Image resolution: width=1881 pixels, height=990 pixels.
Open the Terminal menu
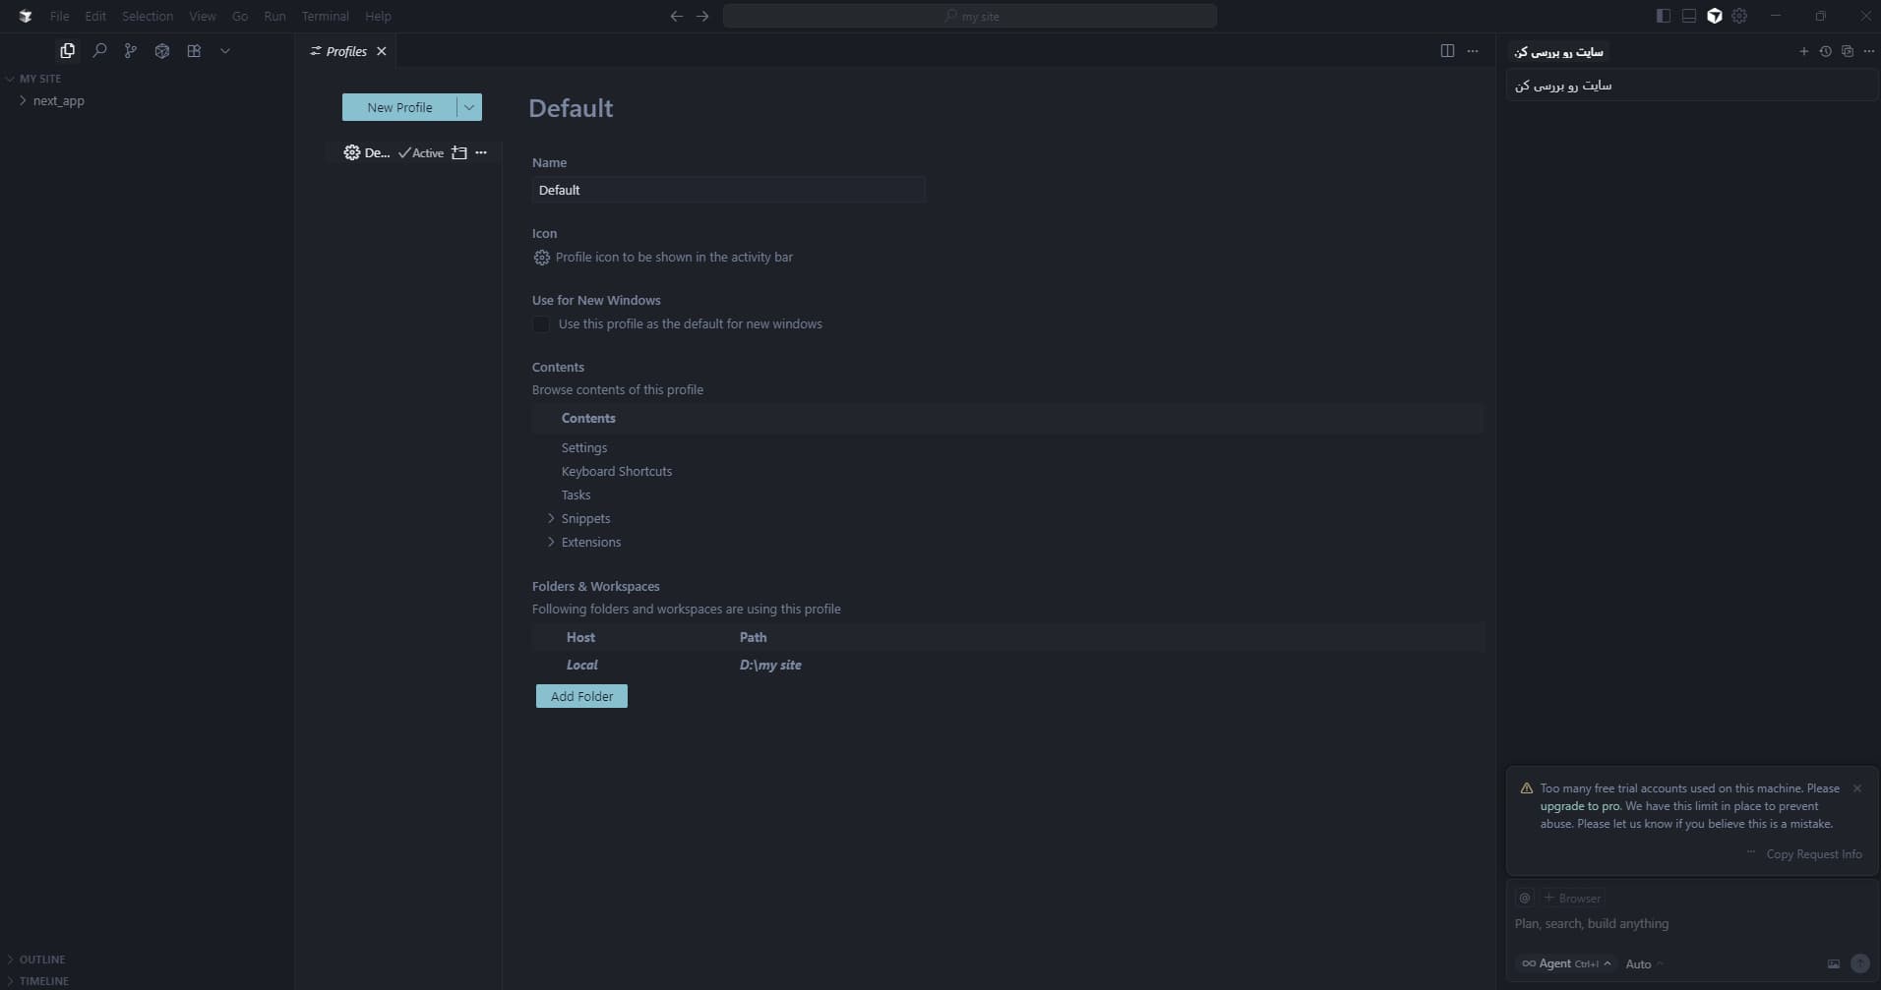pyautogui.click(x=325, y=16)
